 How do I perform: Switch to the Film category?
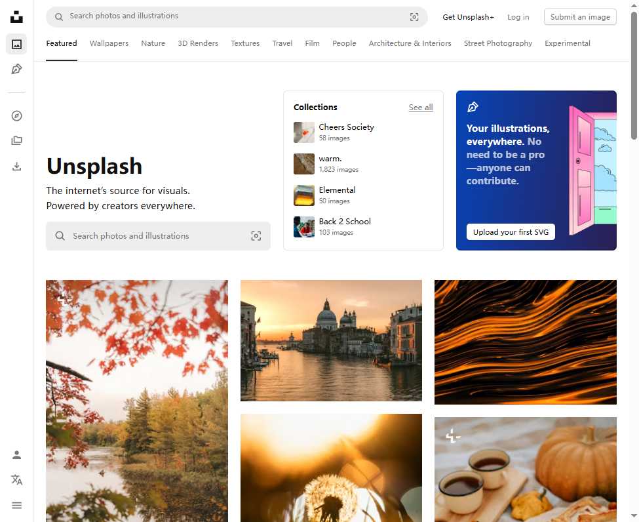click(x=312, y=43)
